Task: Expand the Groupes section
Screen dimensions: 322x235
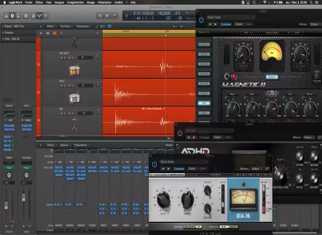Action: pos(3,33)
